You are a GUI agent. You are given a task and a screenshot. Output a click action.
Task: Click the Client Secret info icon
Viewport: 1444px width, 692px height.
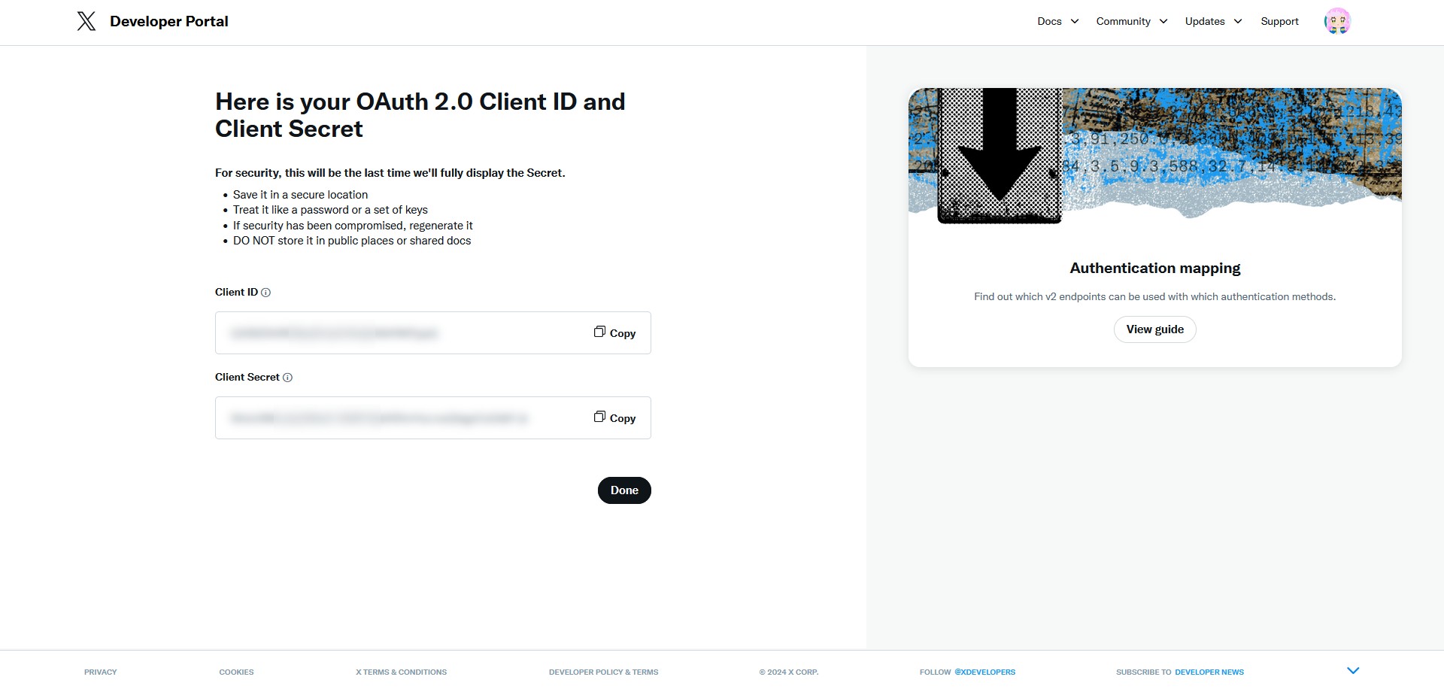coord(287,378)
